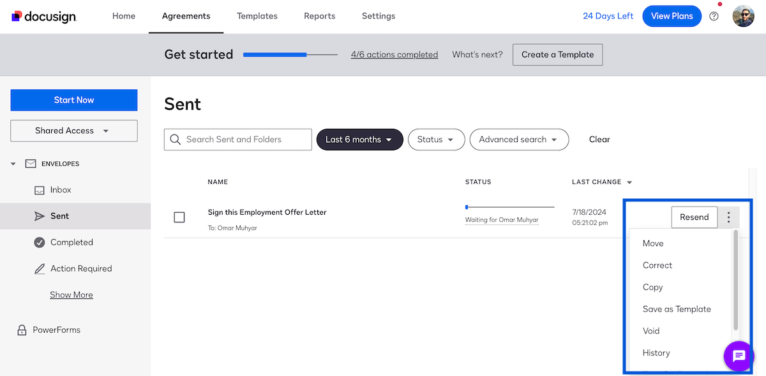
Task: Open the help question mark icon
Action: tap(714, 16)
